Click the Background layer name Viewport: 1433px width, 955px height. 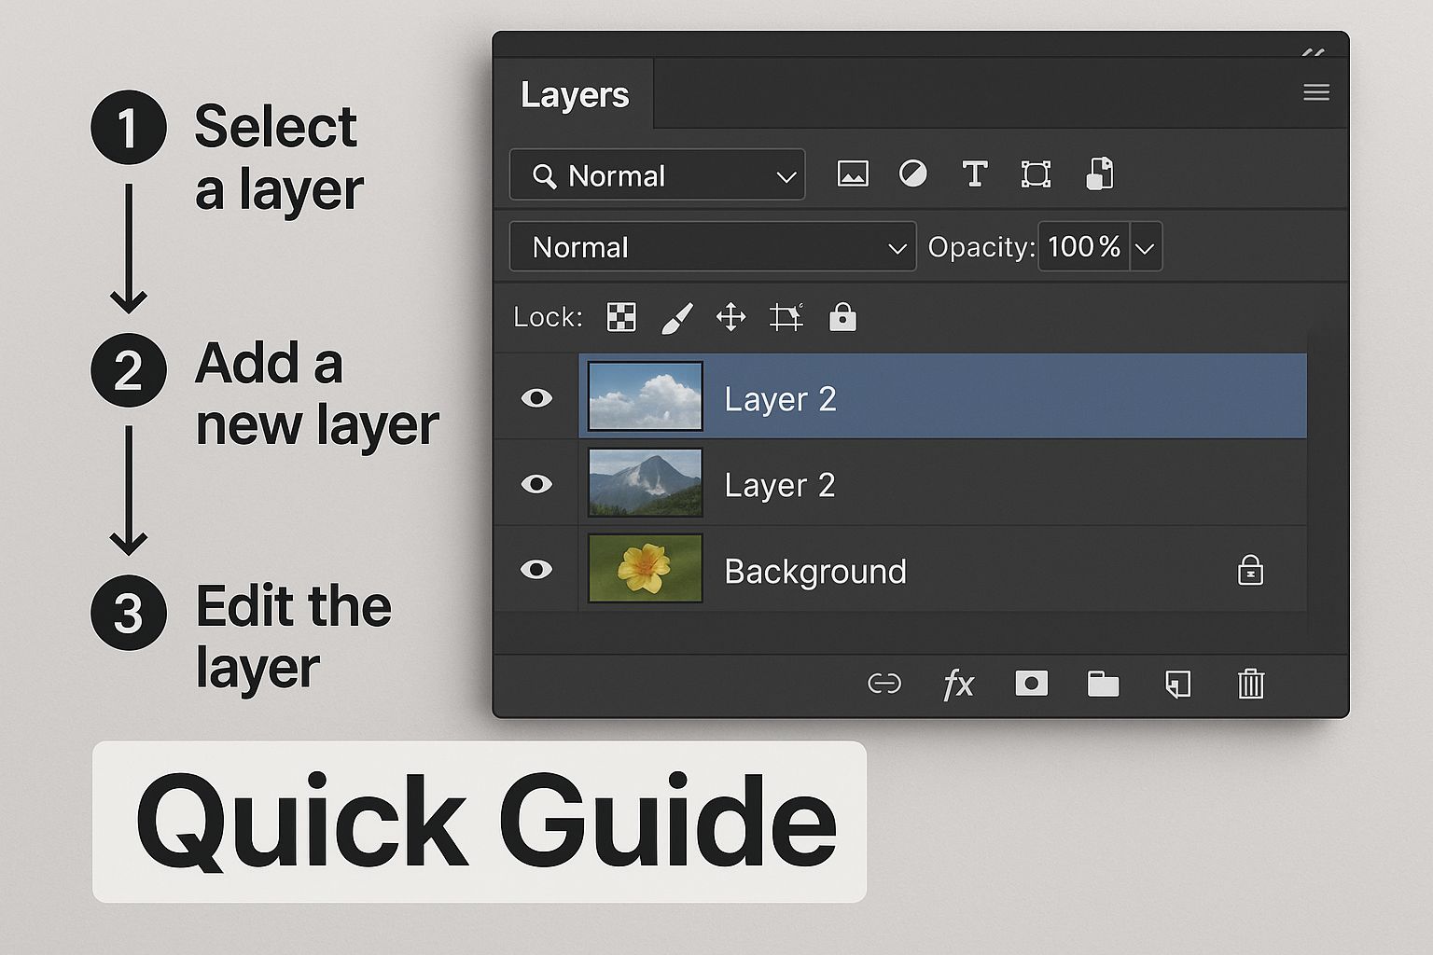814,571
